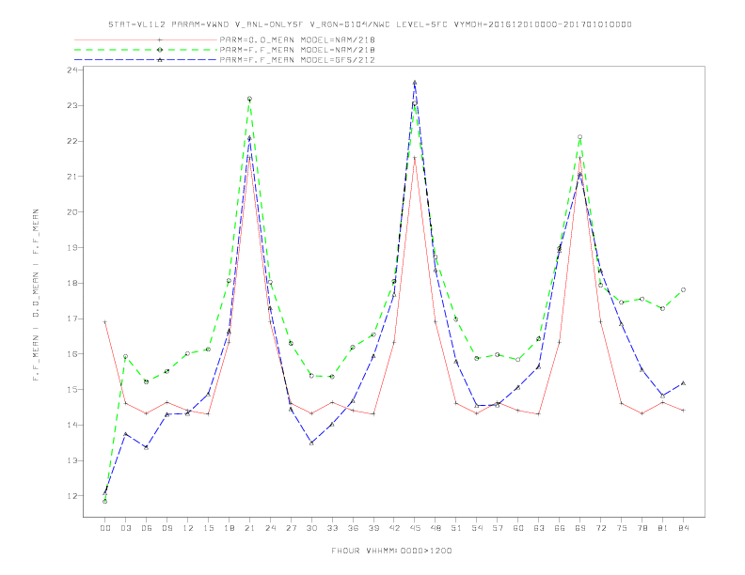The width and height of the screenshot is (745, 575).
Task: Click x-axis tick label 69
Action: click(x=580, y=528)
